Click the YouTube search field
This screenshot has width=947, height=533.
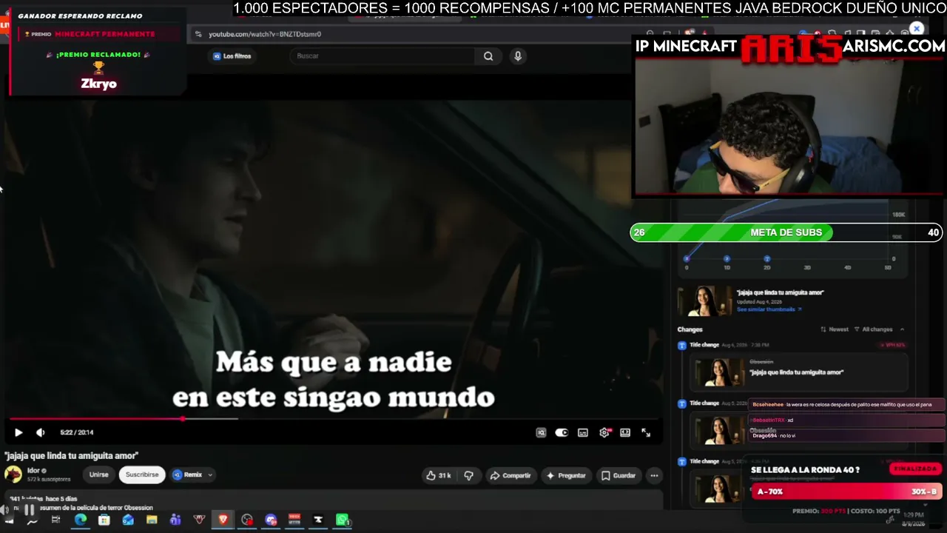(383, 56)
